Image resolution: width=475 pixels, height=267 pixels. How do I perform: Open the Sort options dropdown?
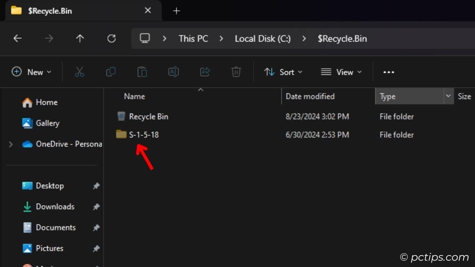[283, 72]
